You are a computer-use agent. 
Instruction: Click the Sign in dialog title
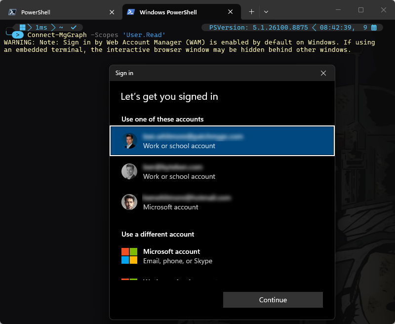coord(124,73)
